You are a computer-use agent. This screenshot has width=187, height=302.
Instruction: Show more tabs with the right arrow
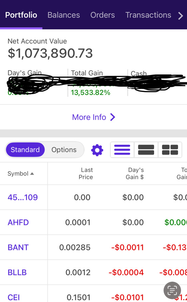point(180,16)
